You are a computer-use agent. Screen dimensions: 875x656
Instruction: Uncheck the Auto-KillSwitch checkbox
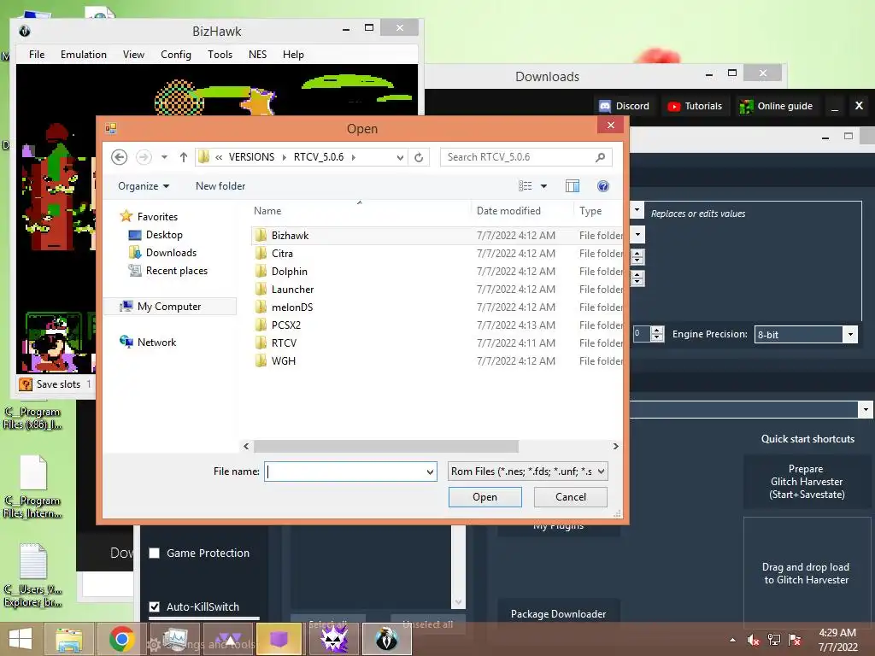pos(155,607)
